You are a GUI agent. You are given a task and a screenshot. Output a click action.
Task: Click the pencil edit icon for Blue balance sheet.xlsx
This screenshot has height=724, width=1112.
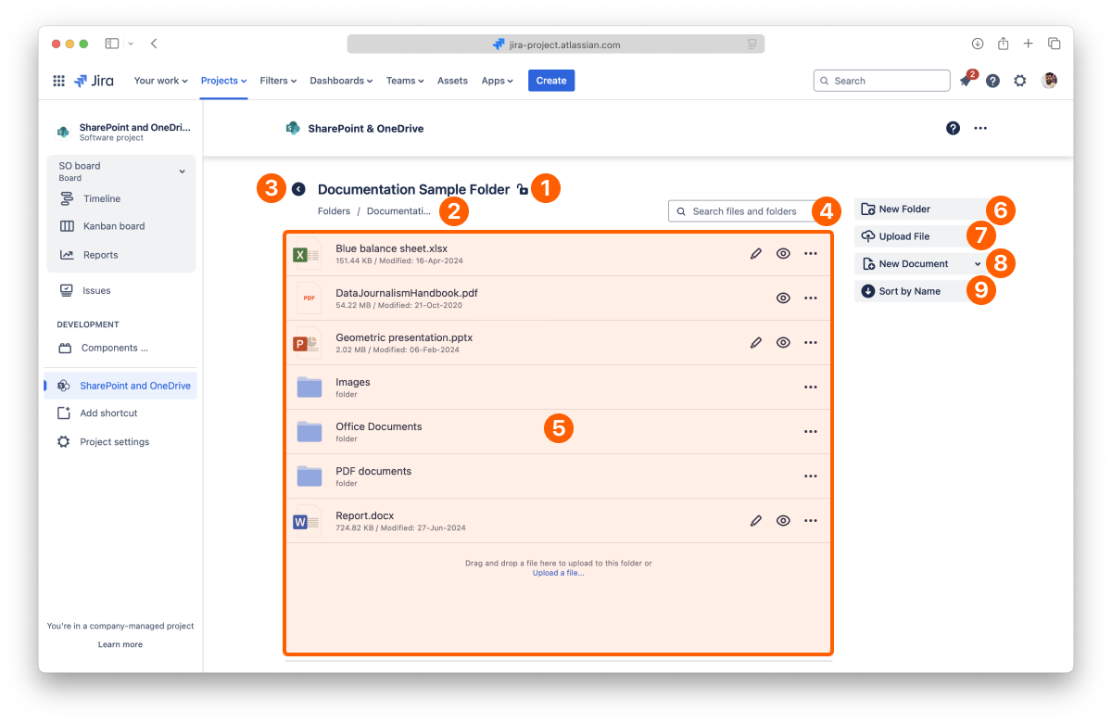pos(755,253)
